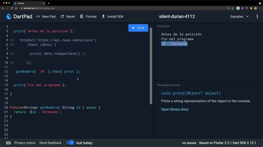Click commented httpGet line 5
Image resolution: width=263 pixels, height=147 pixels.
pos(53,40)
